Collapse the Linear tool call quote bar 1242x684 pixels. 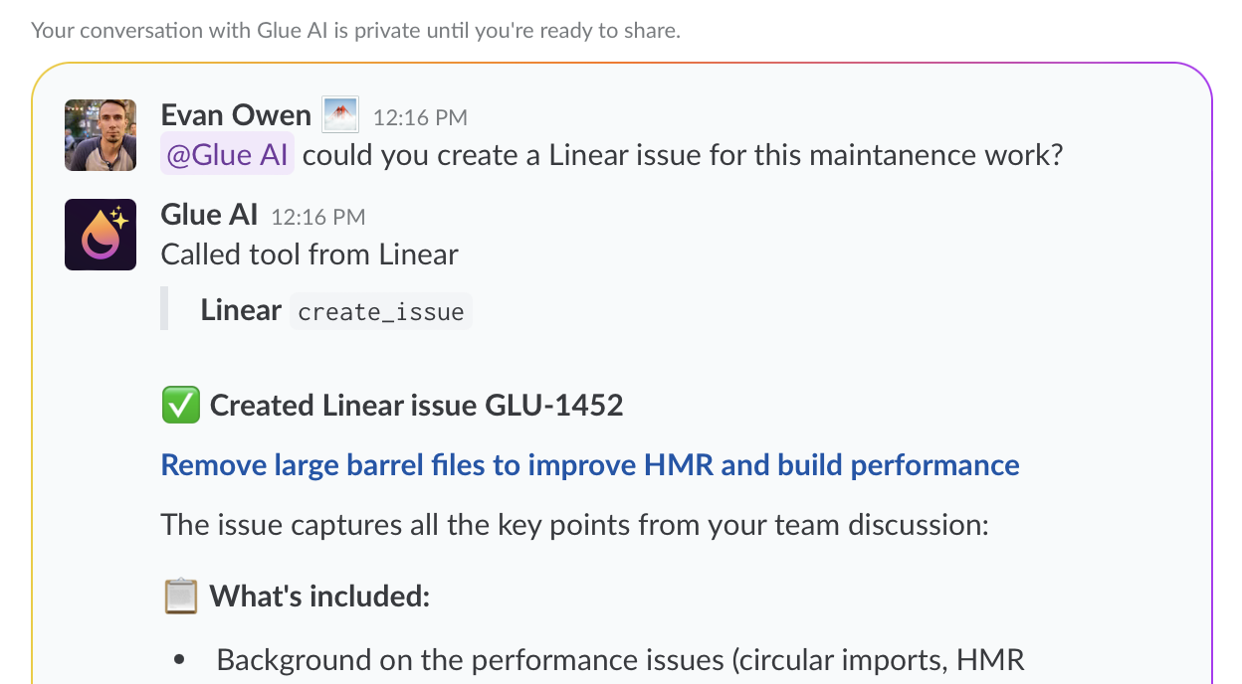pos(164,308)
